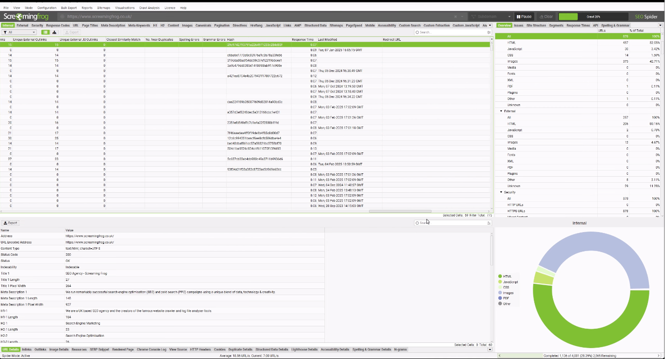The image size is (665, 359).
Task: Open the Sitemaps menu
Action: coord(103,8)
